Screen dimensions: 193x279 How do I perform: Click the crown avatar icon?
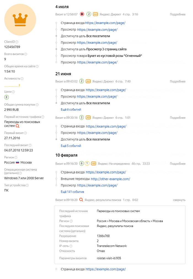[20, 20]
